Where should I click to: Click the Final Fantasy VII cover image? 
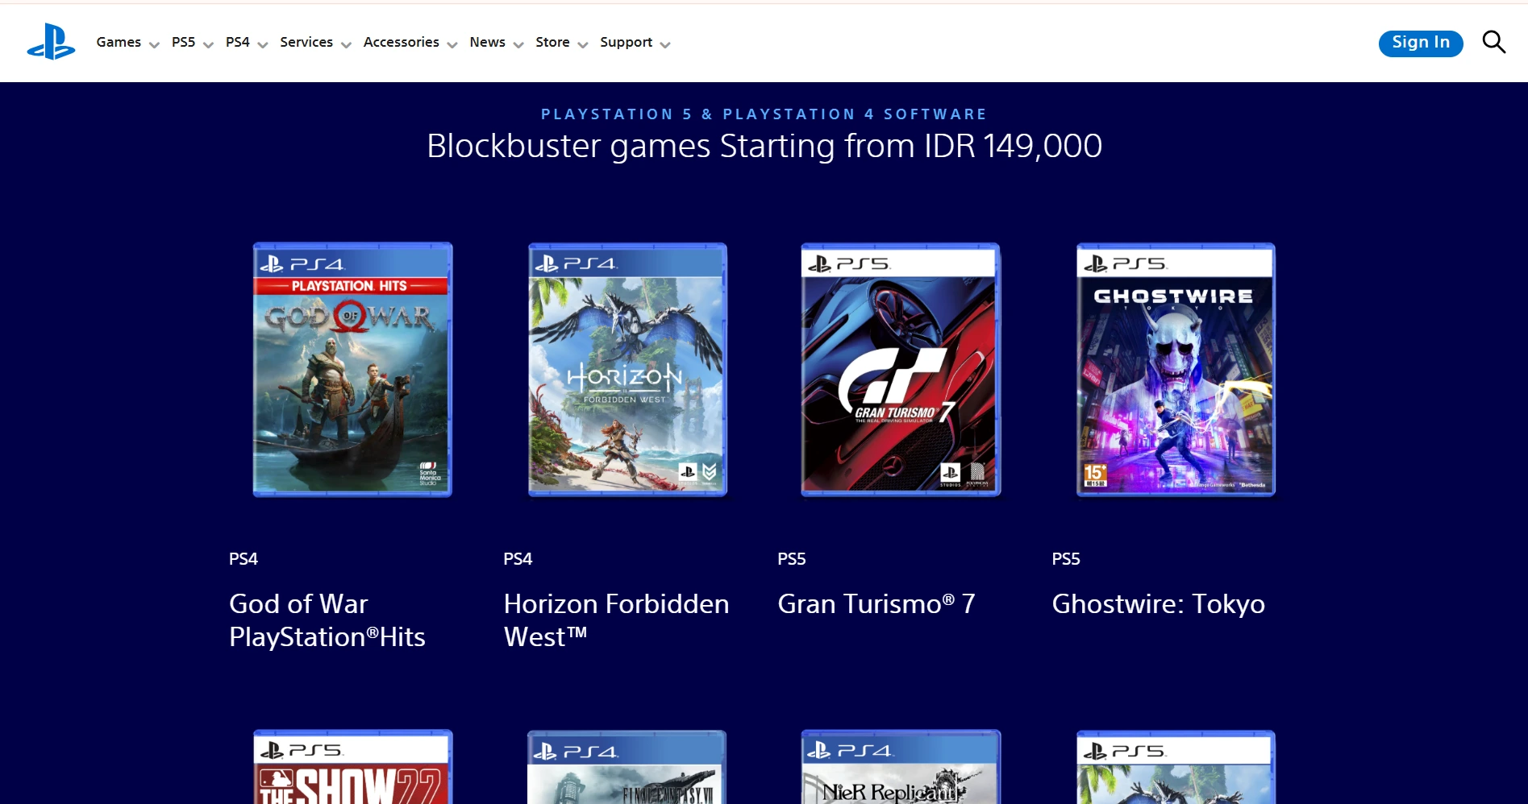627,768
